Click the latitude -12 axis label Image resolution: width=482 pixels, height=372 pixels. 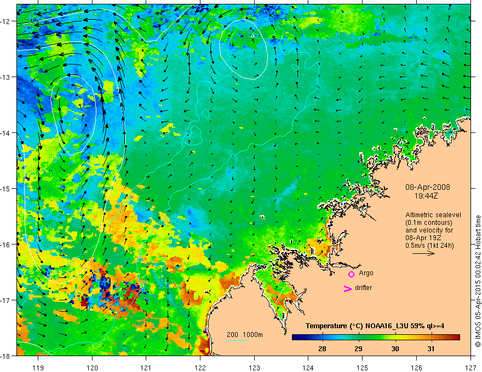tap(5, 21)
